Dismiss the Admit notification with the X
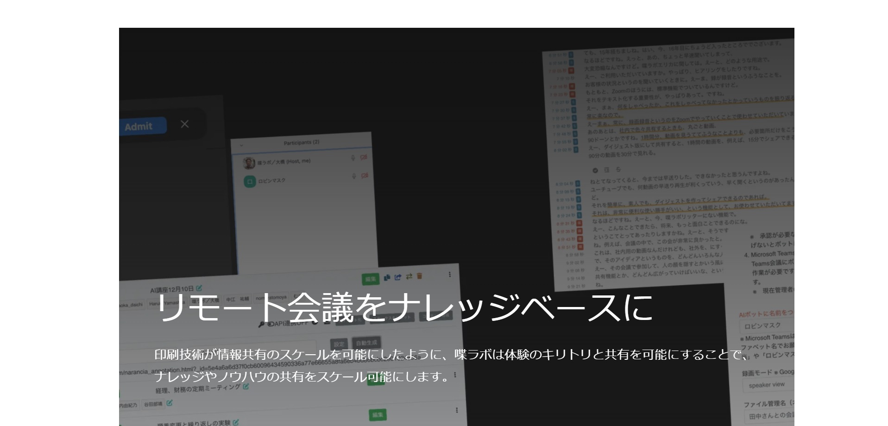Image resolution: width=888 pixels, height=426 pixels. point(185,124)
